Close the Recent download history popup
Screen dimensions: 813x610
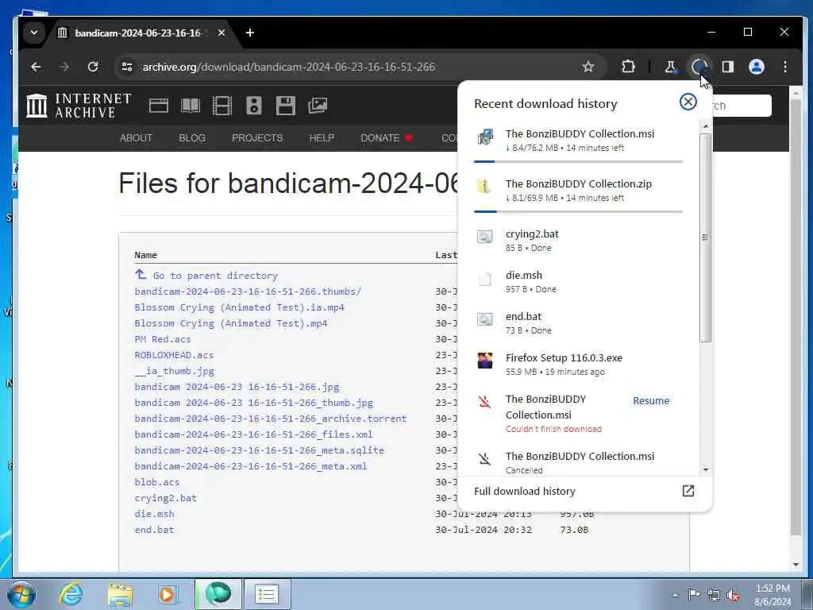(688, 102)
